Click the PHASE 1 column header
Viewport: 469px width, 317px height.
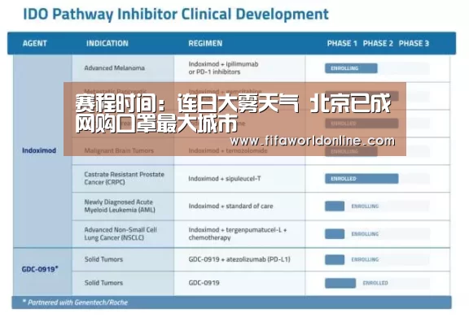(x=342, y=44)
